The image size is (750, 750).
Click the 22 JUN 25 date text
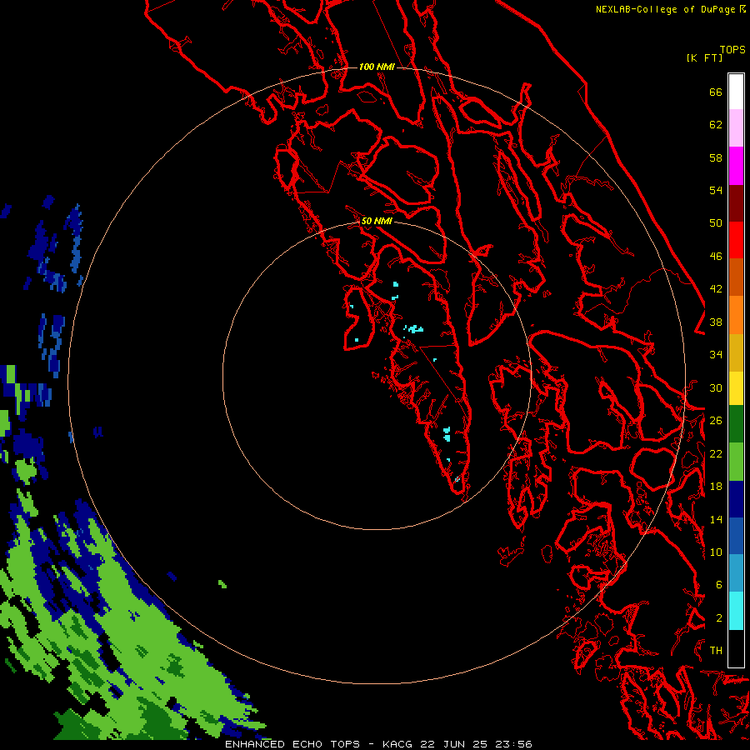tap(453, 744)
